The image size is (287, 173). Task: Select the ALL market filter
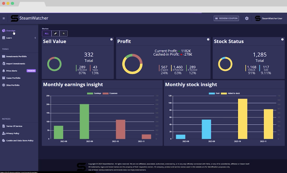click(47, 33)
